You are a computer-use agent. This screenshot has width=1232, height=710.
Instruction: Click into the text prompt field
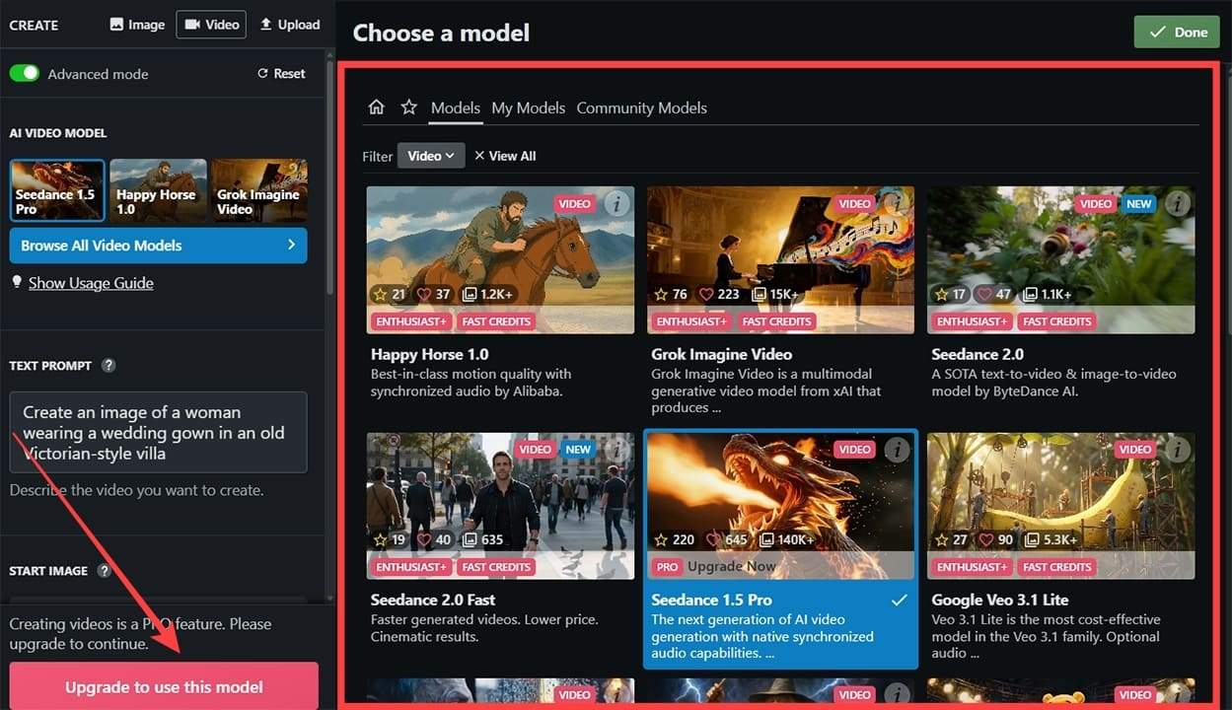pyautogui.click(x=159, y=432)
